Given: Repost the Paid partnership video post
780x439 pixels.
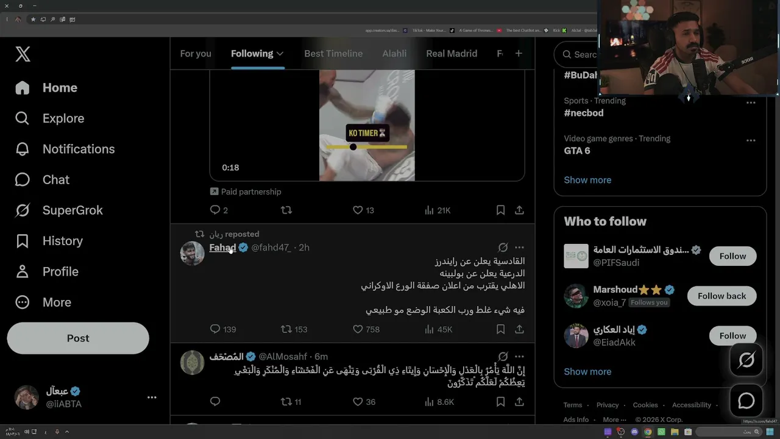Looking at the screenshot, I should pyautogui.click(x=286, y=210).
